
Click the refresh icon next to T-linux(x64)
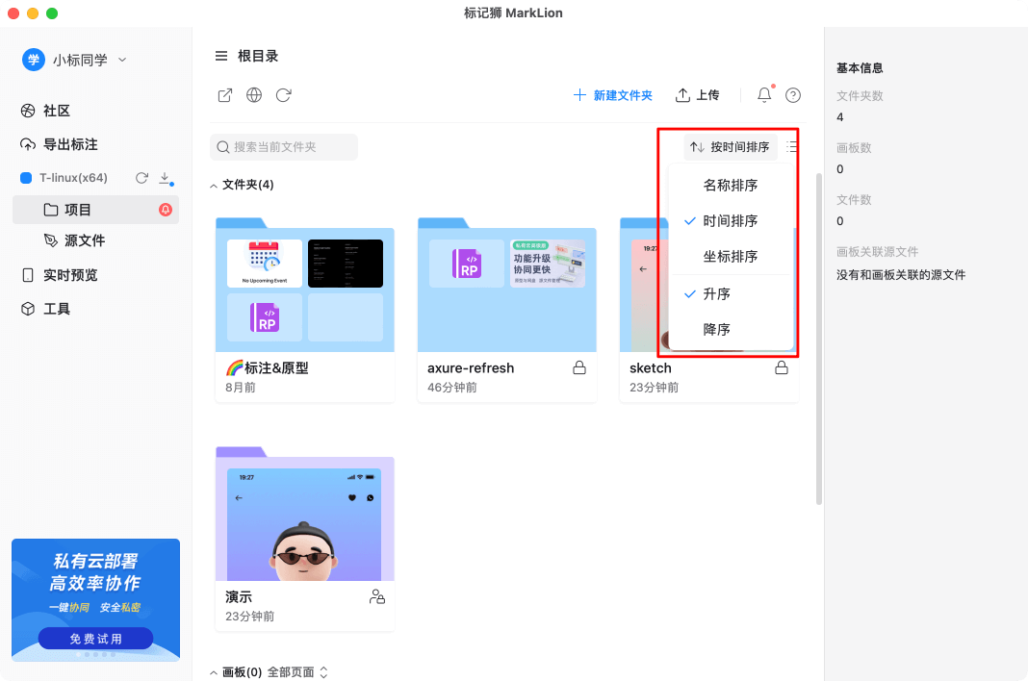tap(142, 177)
